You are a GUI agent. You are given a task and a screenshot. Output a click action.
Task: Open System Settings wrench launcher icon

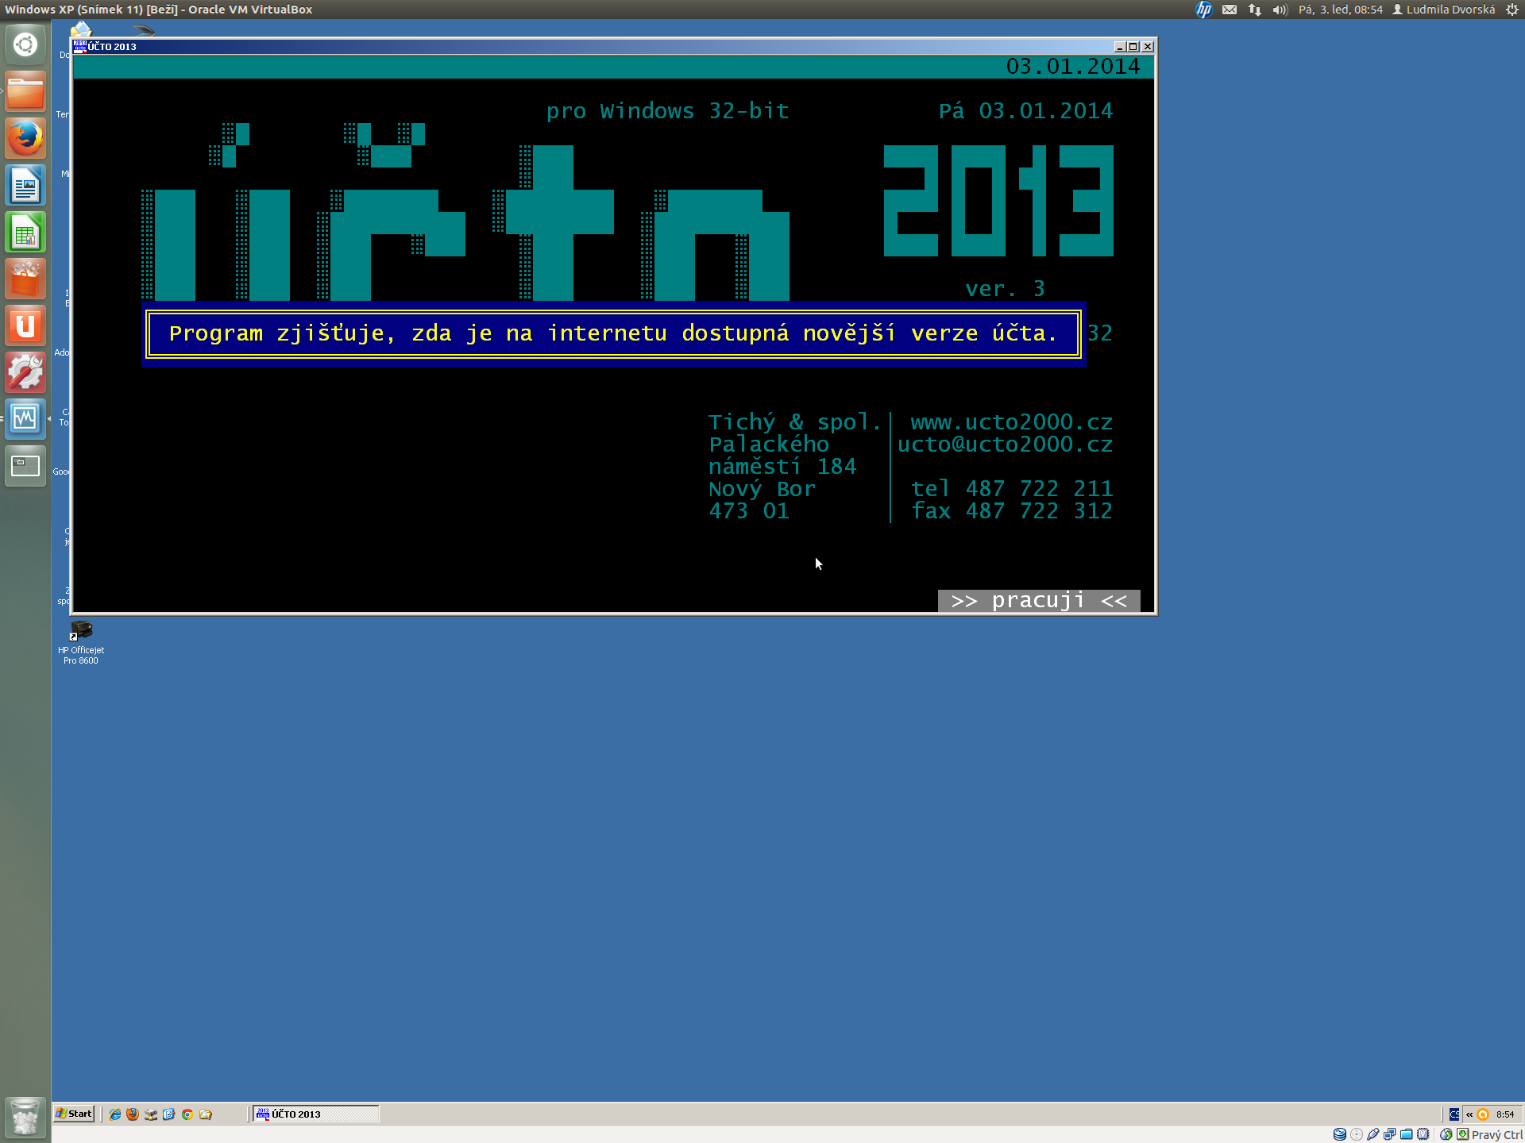coord(25,373)
